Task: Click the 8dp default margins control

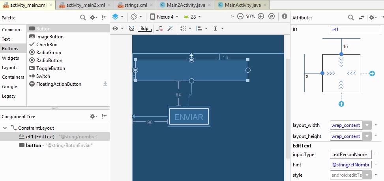Action: pos(144,28)
